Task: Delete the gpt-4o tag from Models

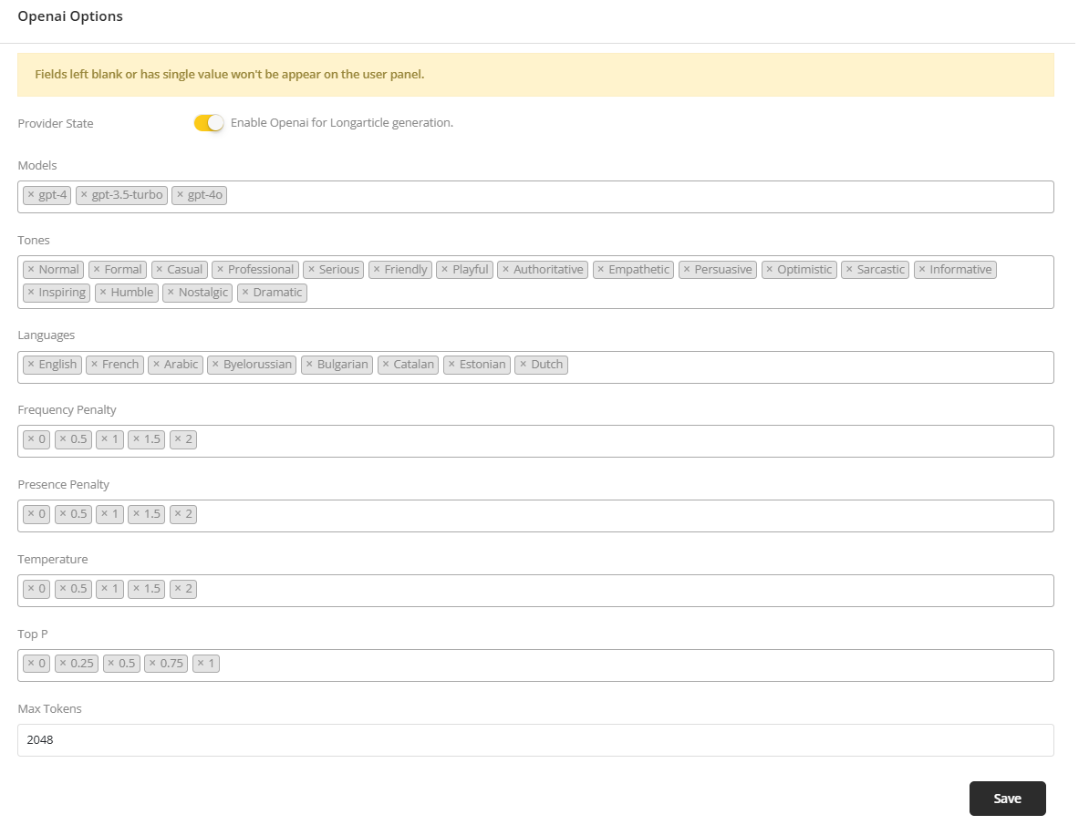Action: [180, 195]
